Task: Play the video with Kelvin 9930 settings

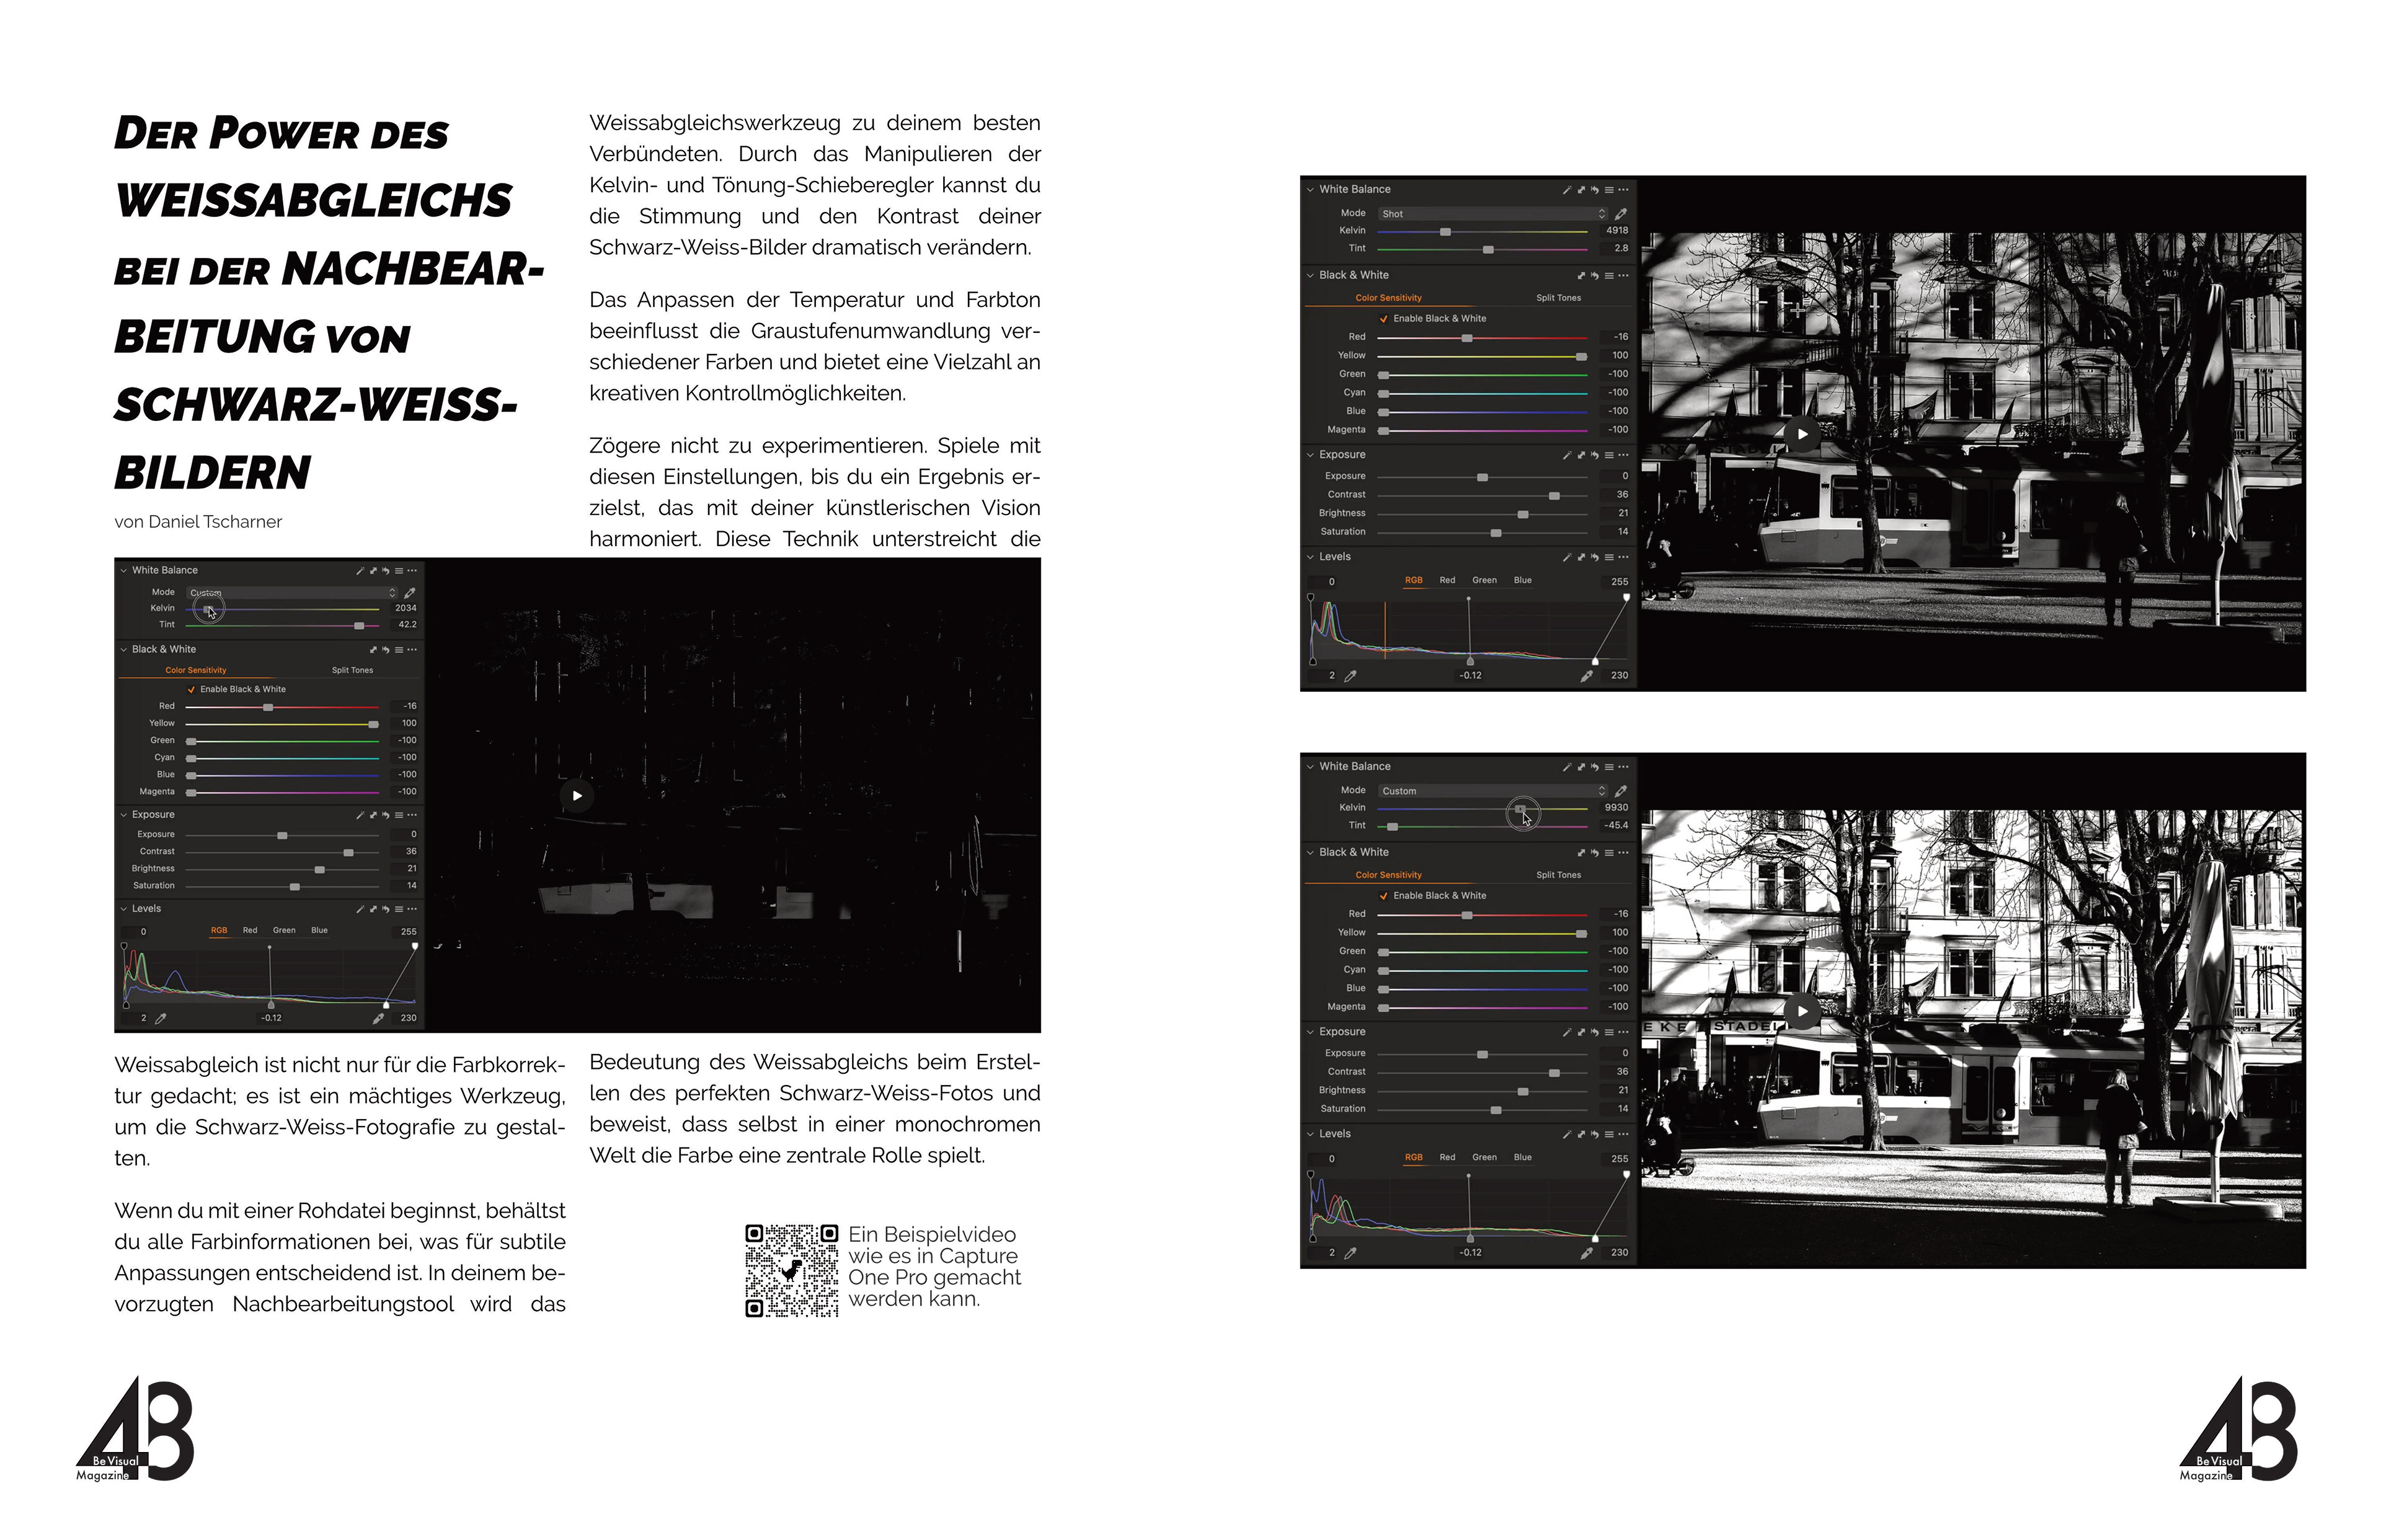Action: pos(1802,1011)
